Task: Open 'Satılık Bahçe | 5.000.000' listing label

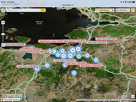Action: pos(91,65)
